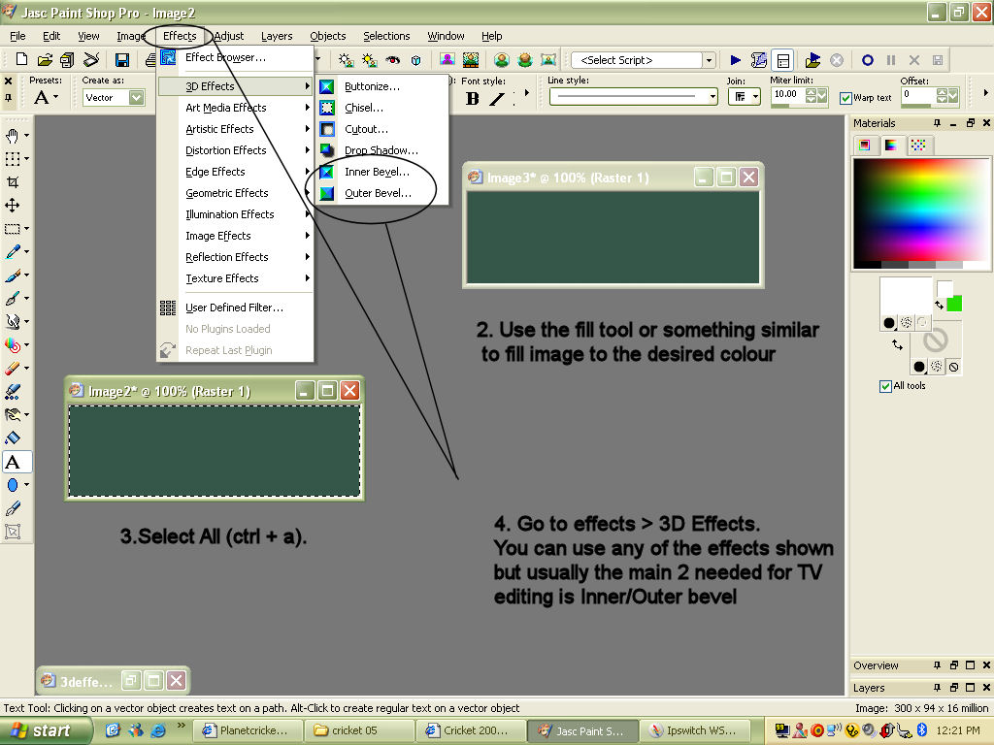Select the Text tool A icon
Screen dimensions: 994x745
pyautogui.click(x=13, y=462)
